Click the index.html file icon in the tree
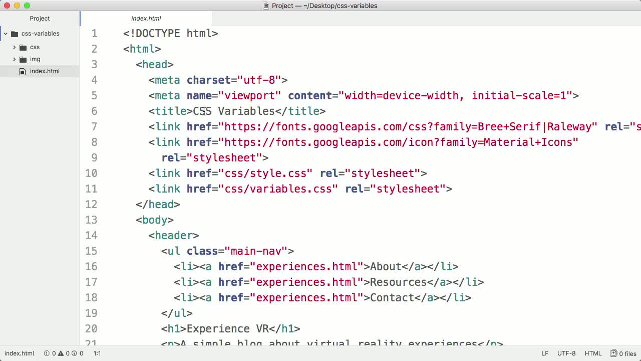 (x=23, y=71)
